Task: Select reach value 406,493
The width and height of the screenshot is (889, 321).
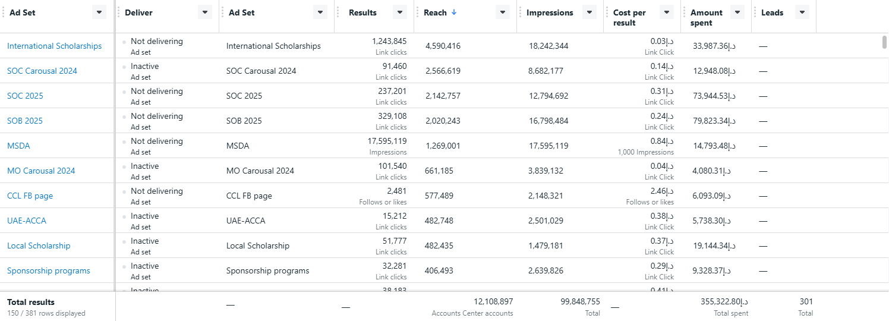Action: click(439, 270)
